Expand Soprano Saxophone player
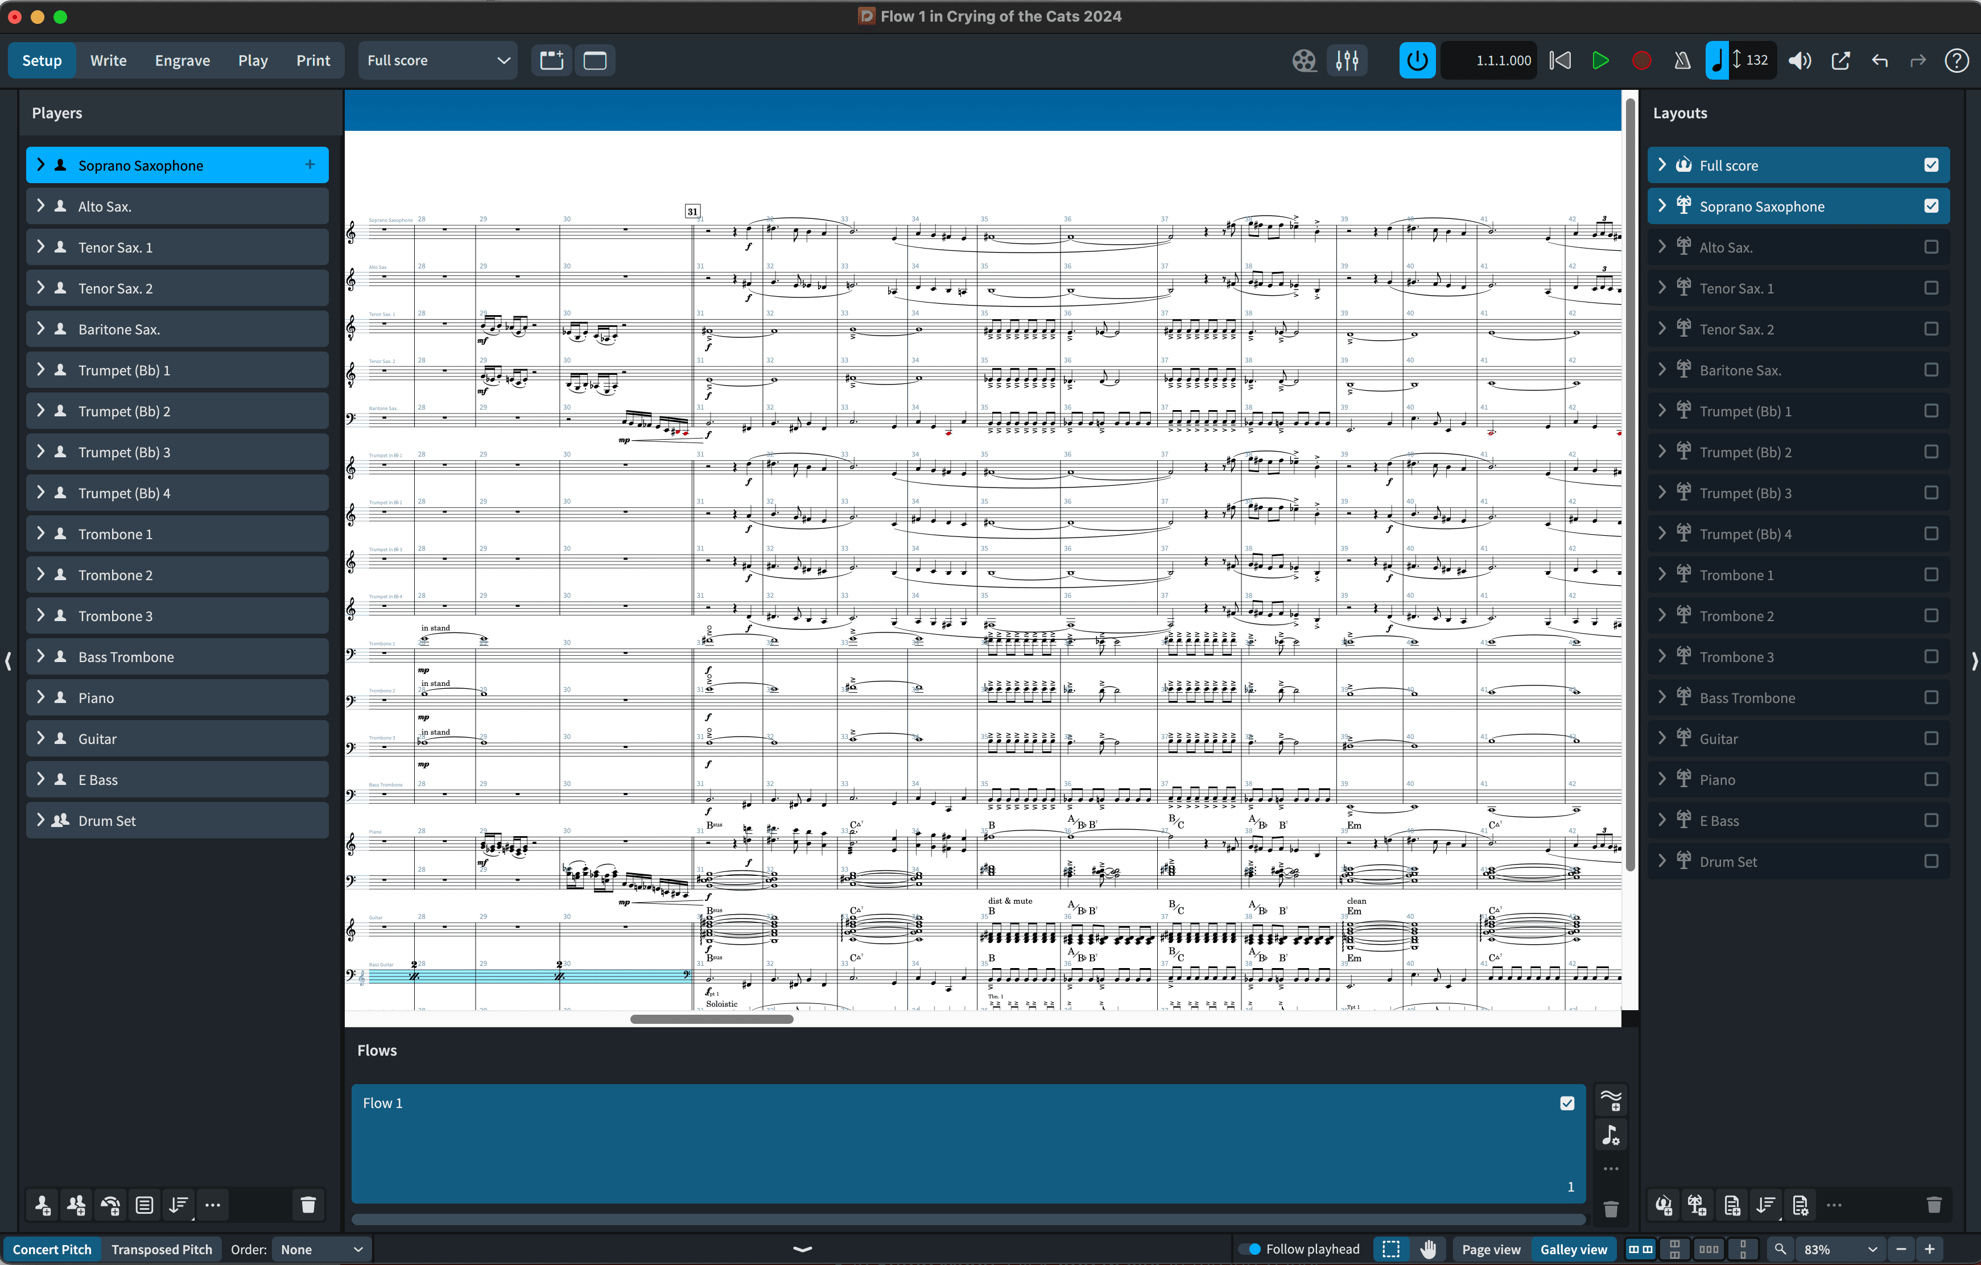 click(x=40, y=166)
